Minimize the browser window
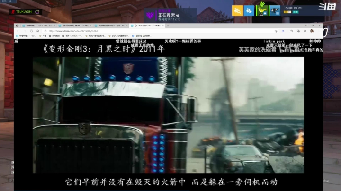This screenshot has width=341, height=191. coord(305,26)
